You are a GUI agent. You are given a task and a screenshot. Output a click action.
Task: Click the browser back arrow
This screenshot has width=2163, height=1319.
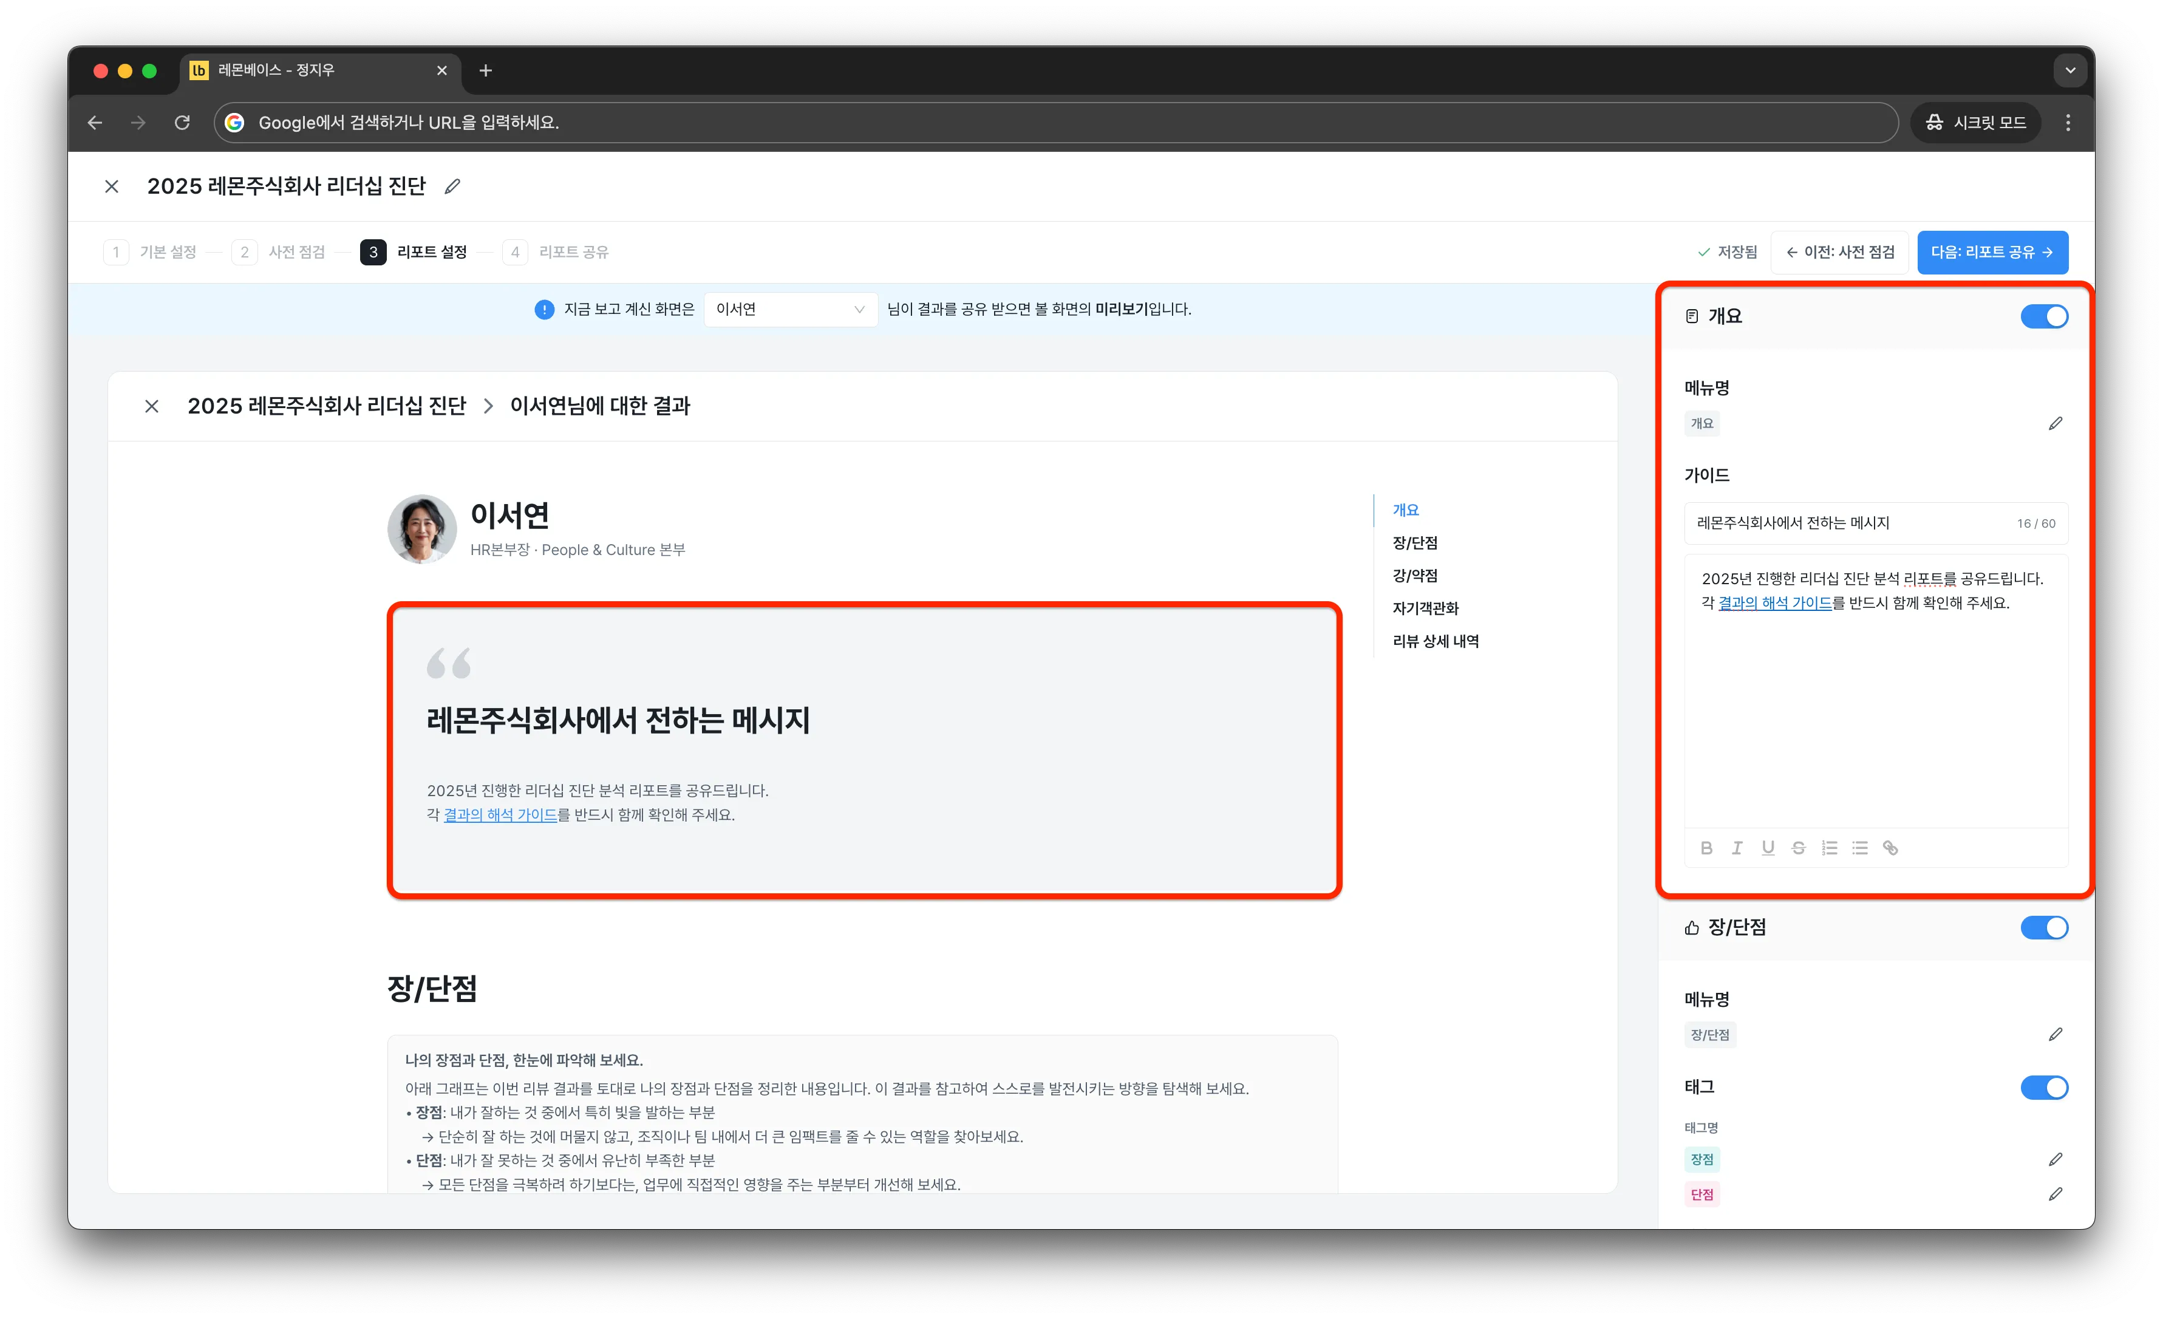(x=95, y=122)
